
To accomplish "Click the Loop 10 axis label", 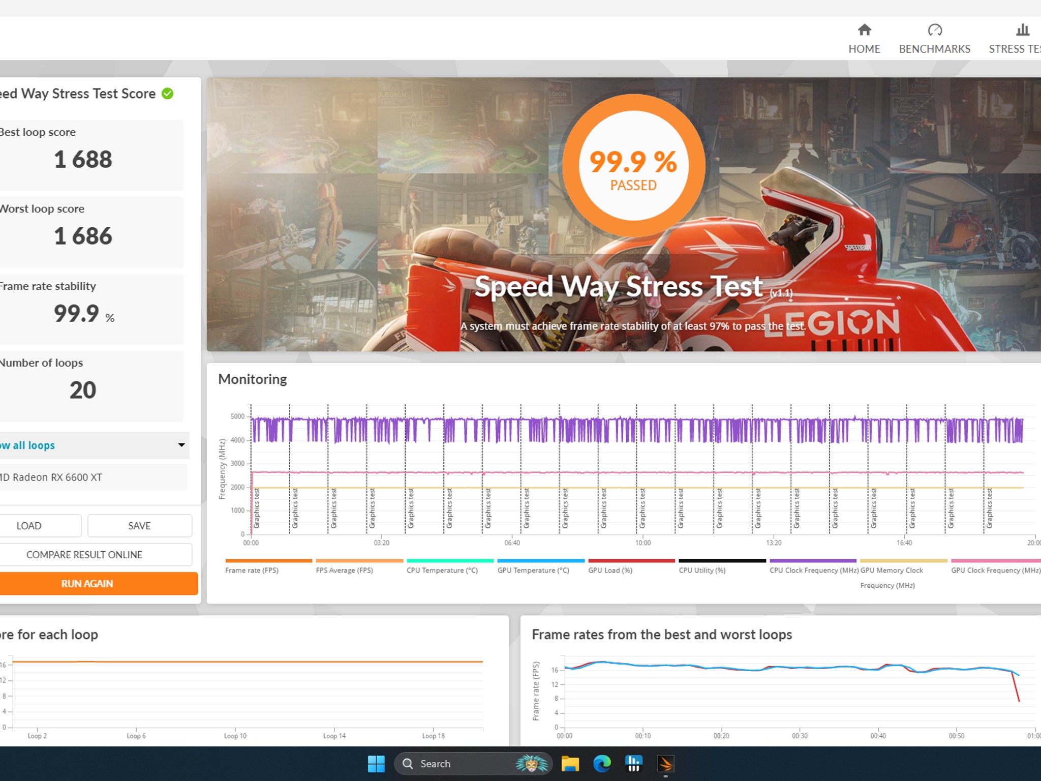I will [235, 736].
